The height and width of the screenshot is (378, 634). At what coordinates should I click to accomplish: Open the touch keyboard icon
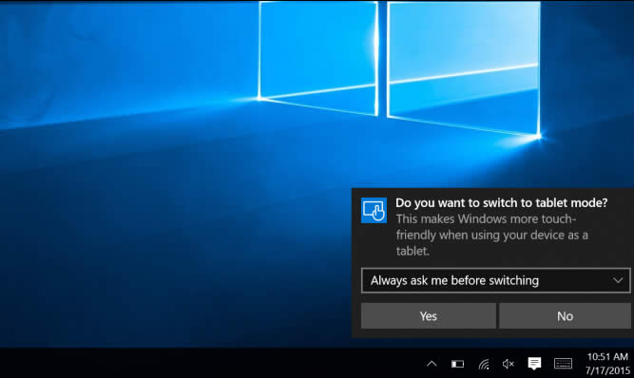click(x=563, y=364)
